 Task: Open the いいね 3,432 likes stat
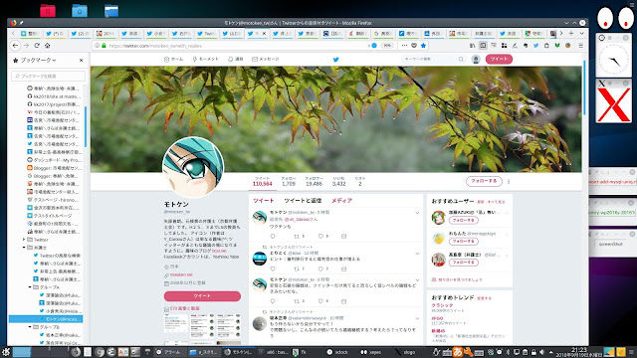[338, 181]
